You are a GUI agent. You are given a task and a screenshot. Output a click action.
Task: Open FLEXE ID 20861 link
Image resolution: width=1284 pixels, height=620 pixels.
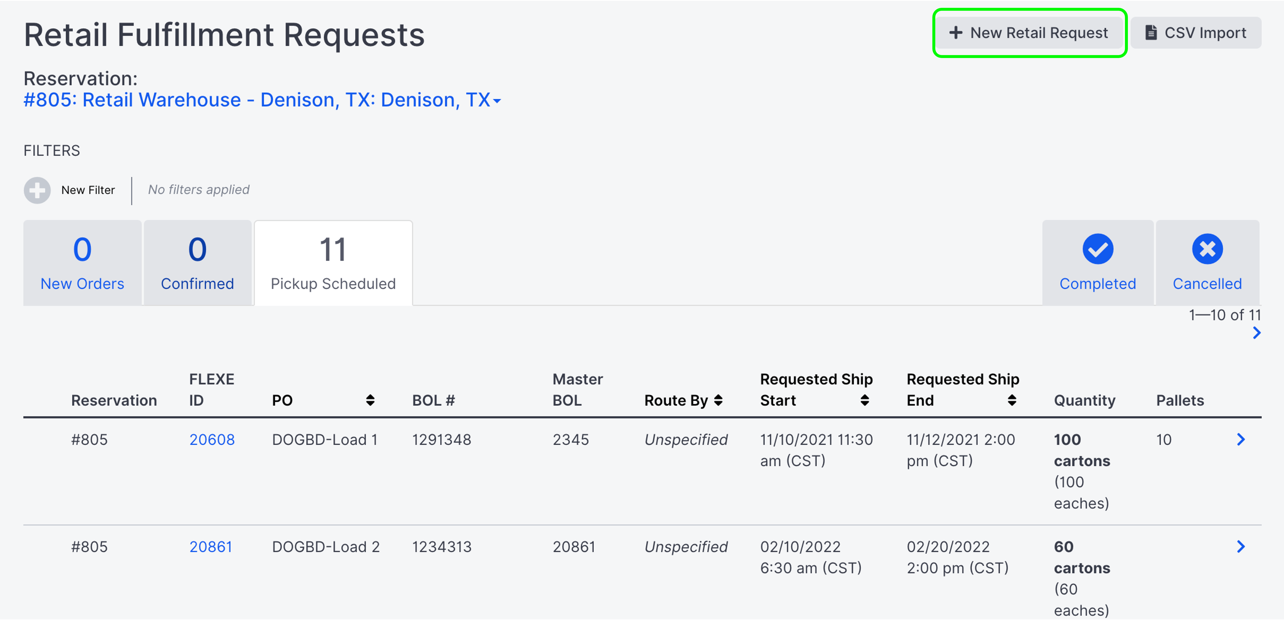pyautogui.click(x=211, y=546)
